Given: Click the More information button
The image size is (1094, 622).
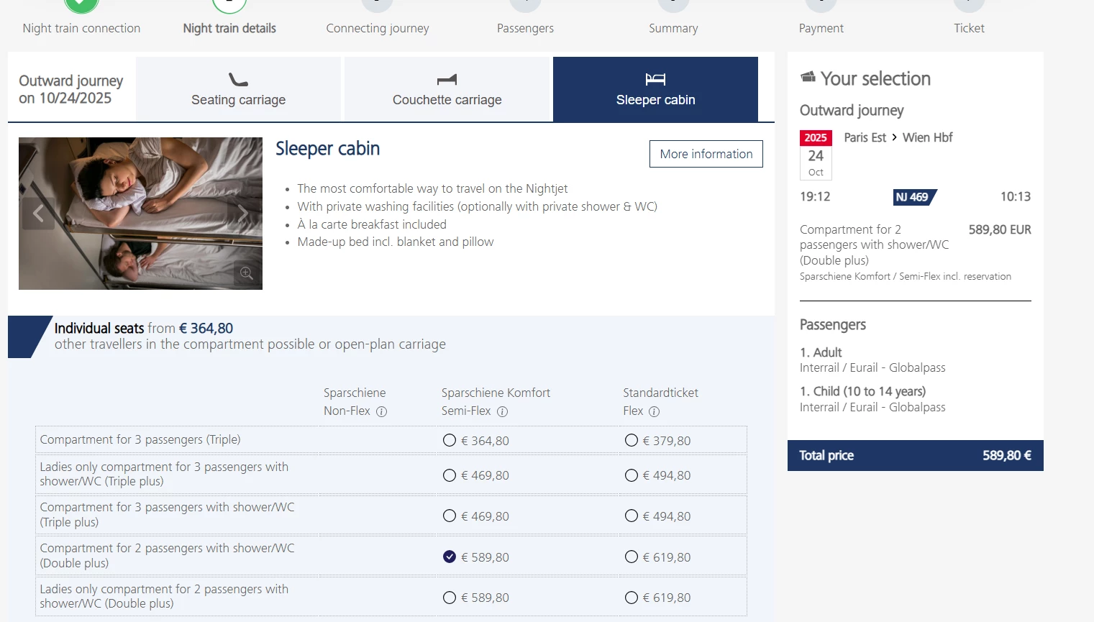Looking at the screenshot, I should point(706,154).
